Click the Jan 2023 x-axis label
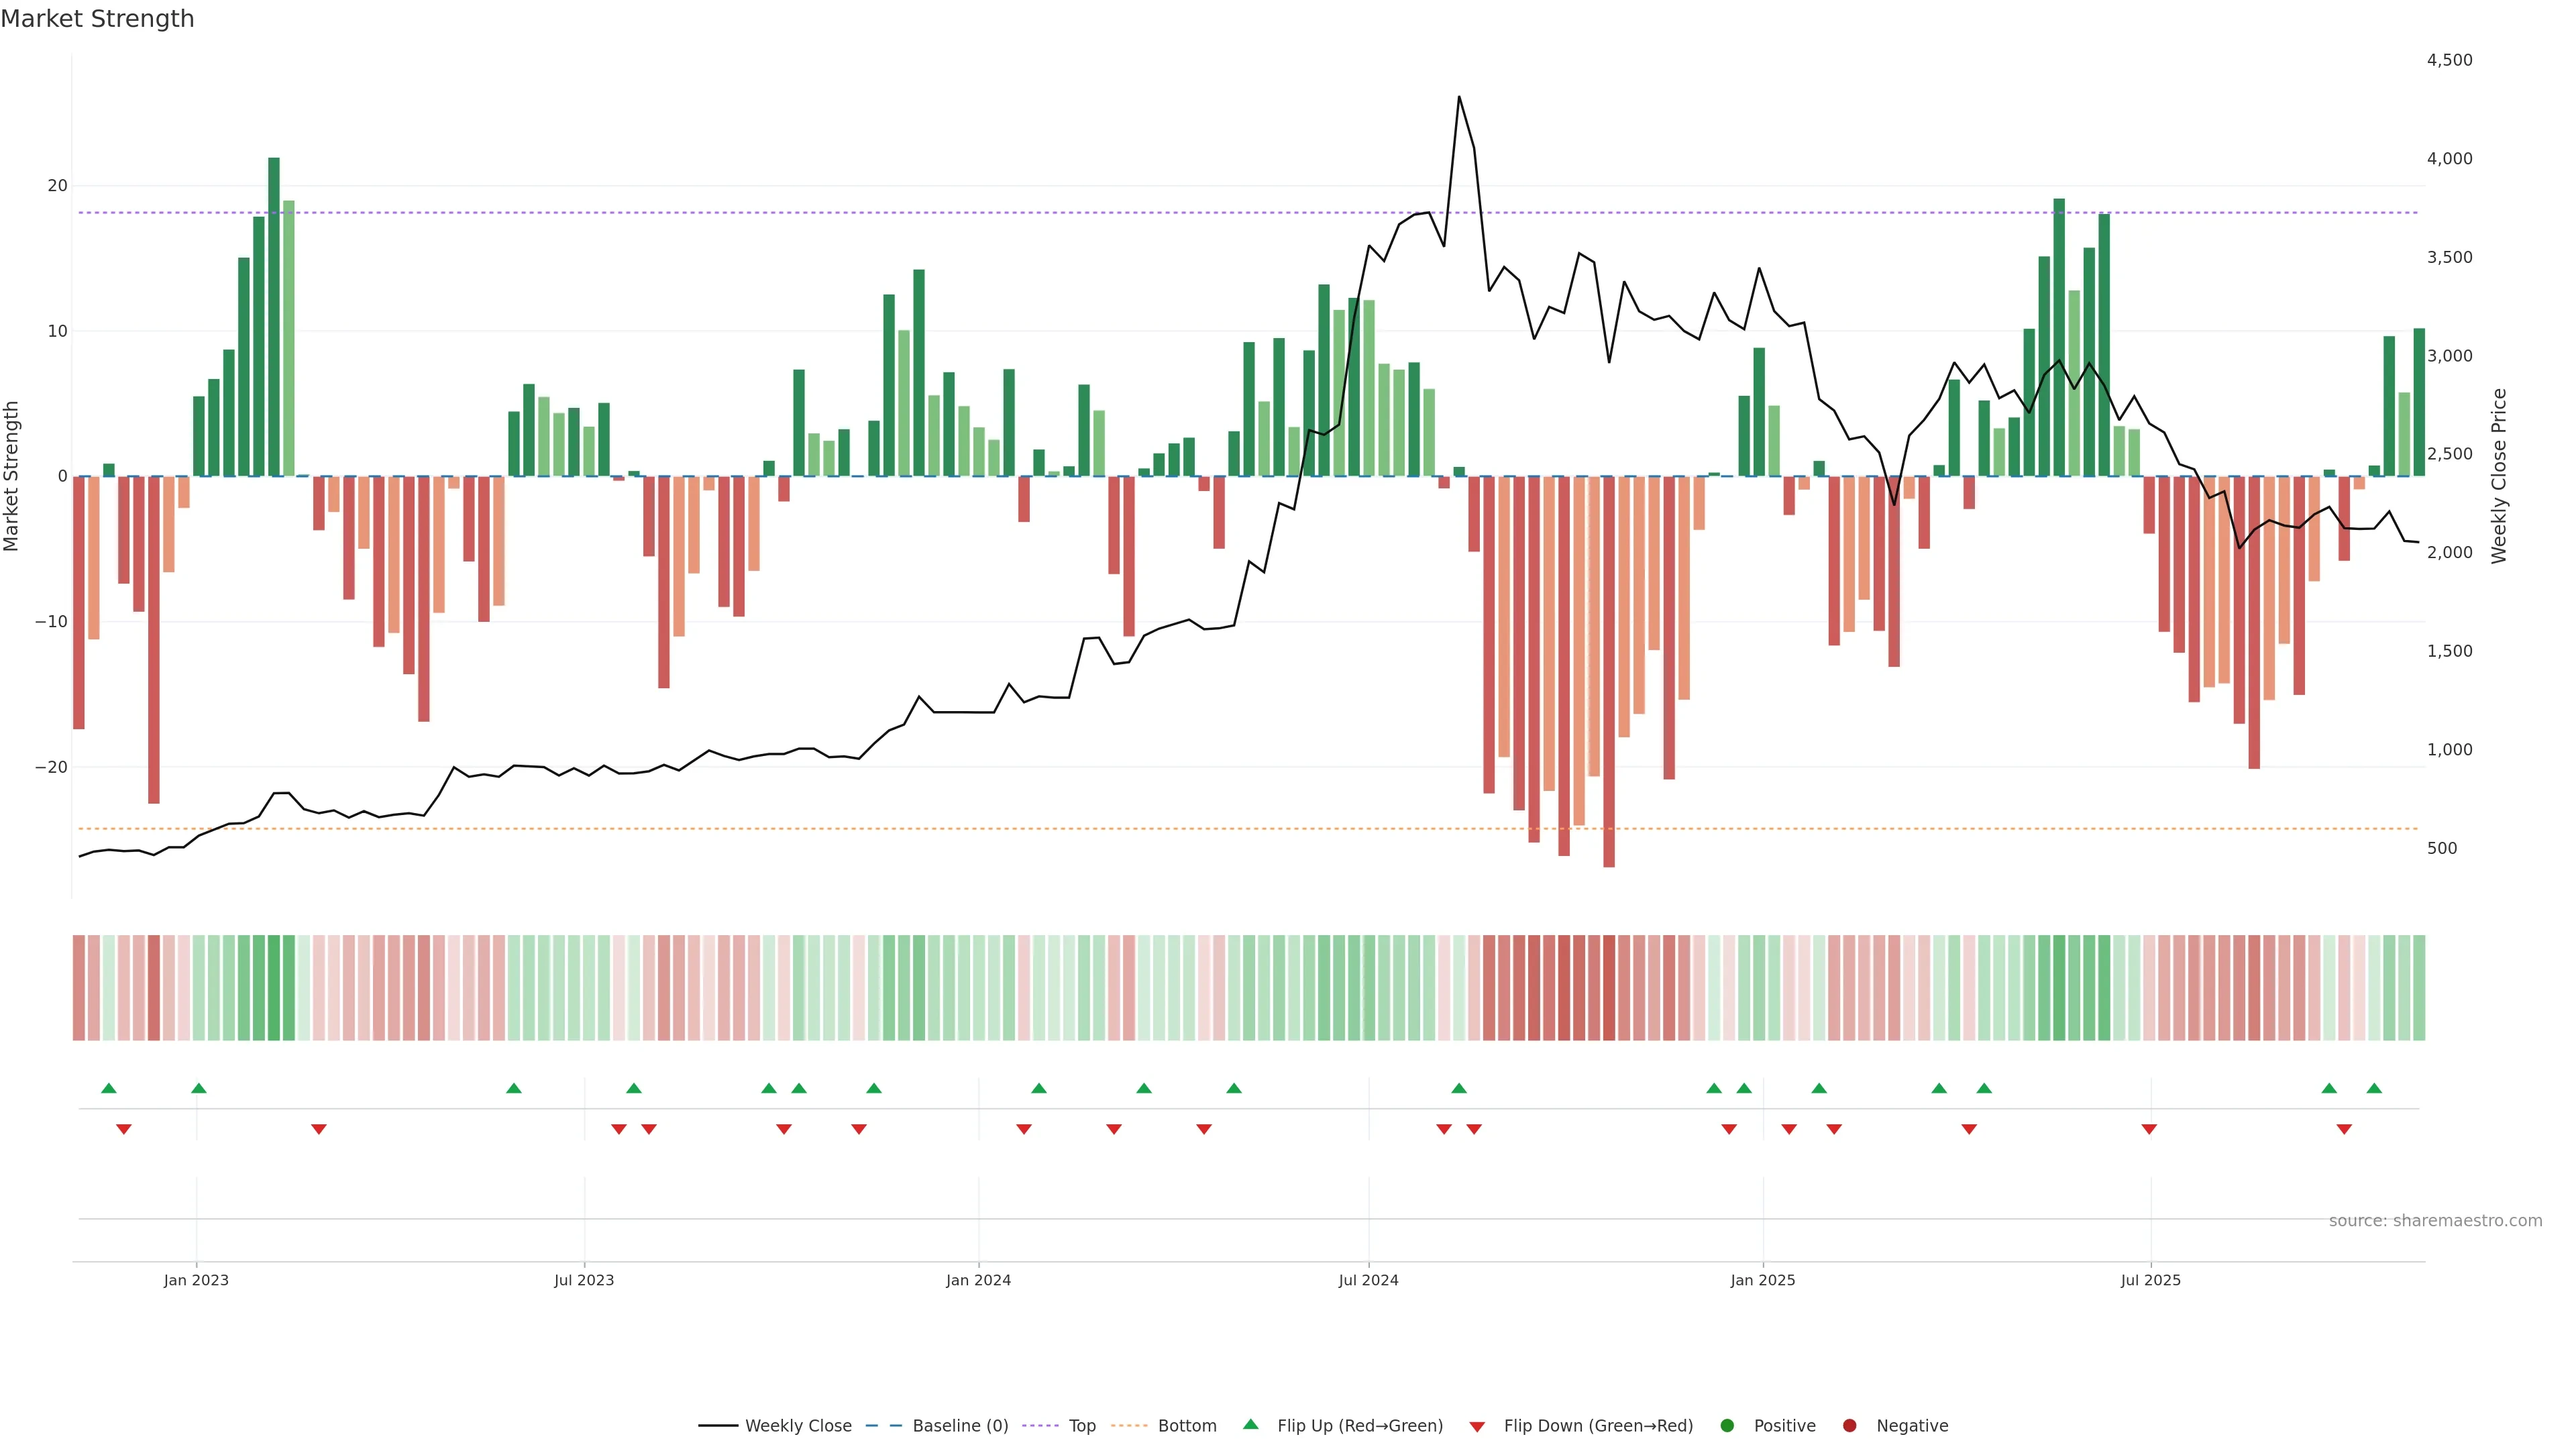This screenshot has height=1449, width=2576. 196,1280
